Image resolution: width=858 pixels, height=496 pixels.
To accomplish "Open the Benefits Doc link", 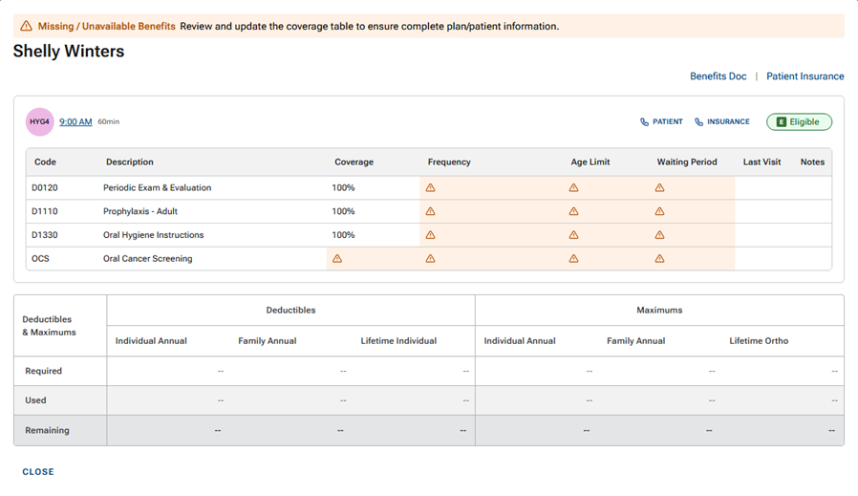I will tap(718, 76).
